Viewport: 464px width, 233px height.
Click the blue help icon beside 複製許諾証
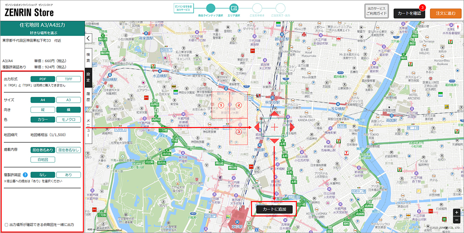point(25,175)
